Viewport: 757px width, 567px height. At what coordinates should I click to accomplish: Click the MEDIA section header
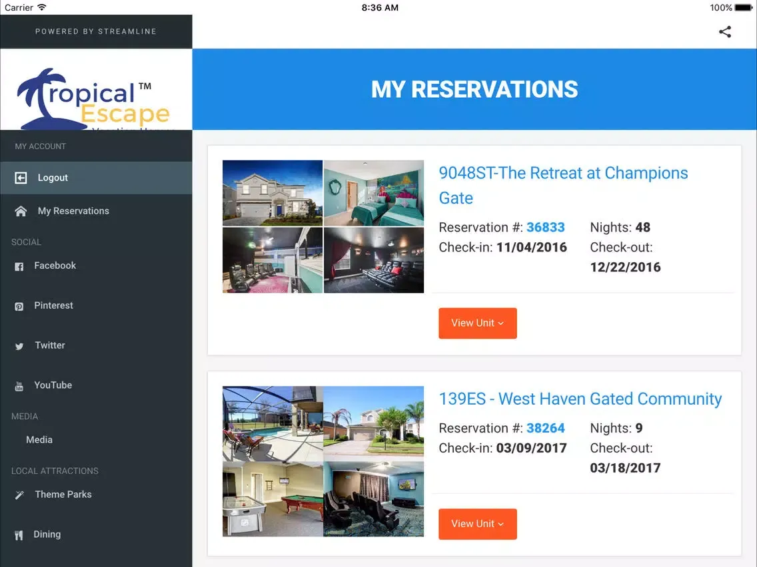click(25, 417)
